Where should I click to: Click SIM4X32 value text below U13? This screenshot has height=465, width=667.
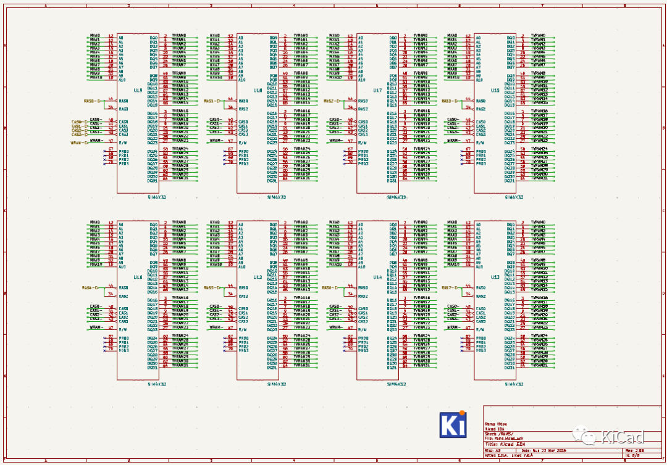(x=514, y=384)
